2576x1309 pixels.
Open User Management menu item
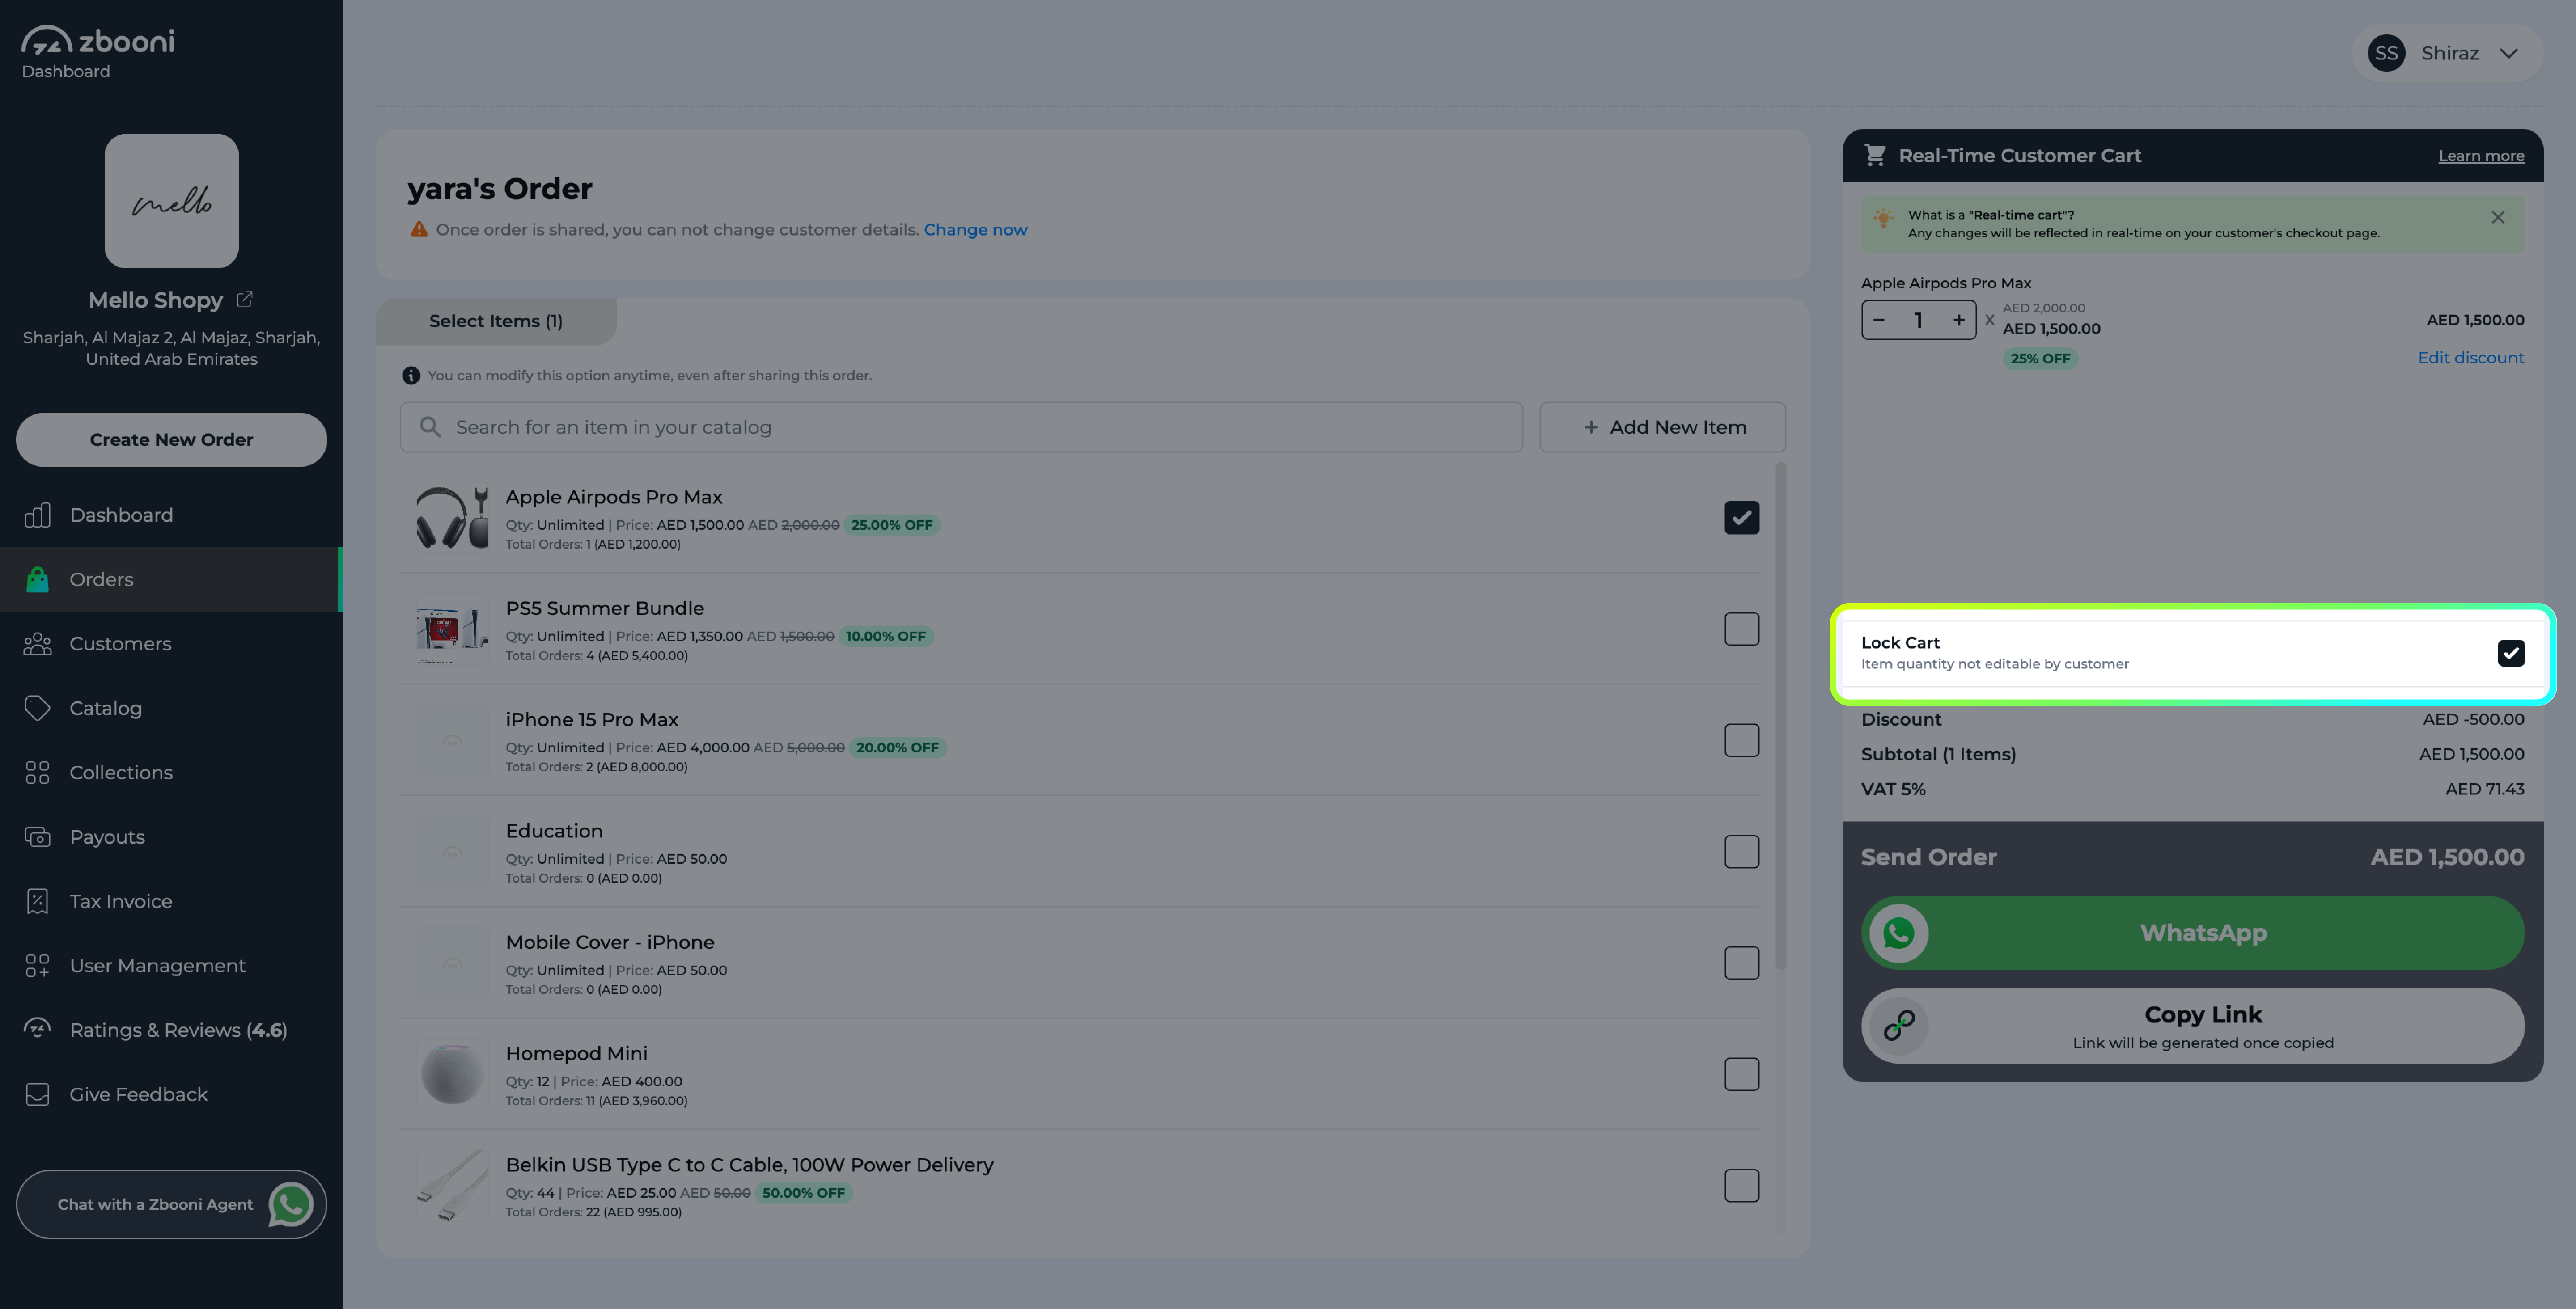[157, 966]
